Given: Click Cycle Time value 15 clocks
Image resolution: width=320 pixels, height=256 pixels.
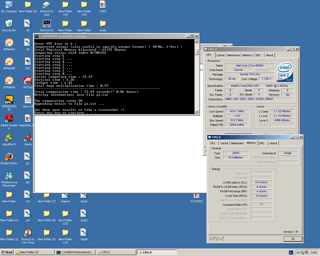Looking at the screenshot, I should (x=261, y=196).
